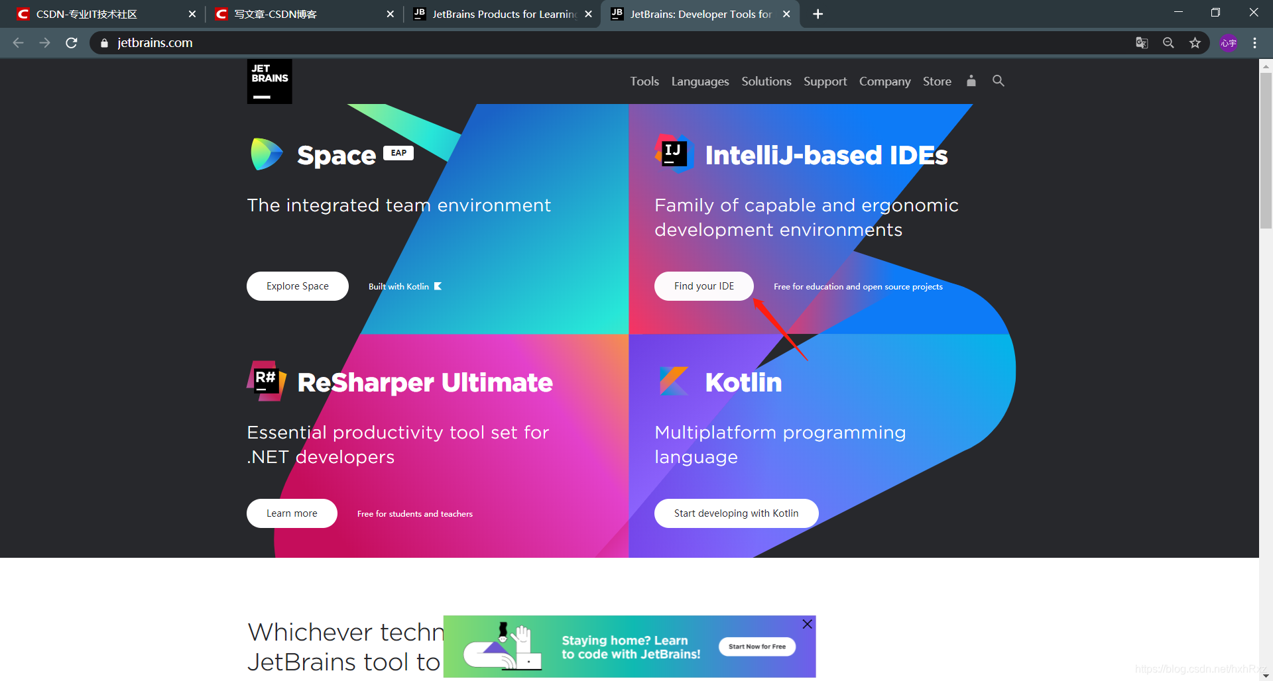Viewport: 1273px width, 681px height.
Task: Click the IntelliJ-based IDEs heading
Action: click(x=827, y=155)
